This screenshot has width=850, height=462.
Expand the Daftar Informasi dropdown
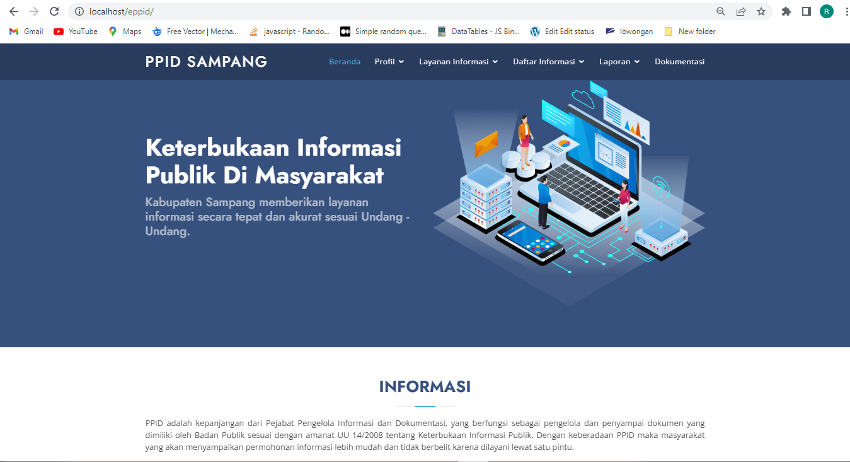pos(548,62)
